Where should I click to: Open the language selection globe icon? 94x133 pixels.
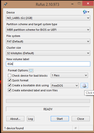click(x=86, y=12)
